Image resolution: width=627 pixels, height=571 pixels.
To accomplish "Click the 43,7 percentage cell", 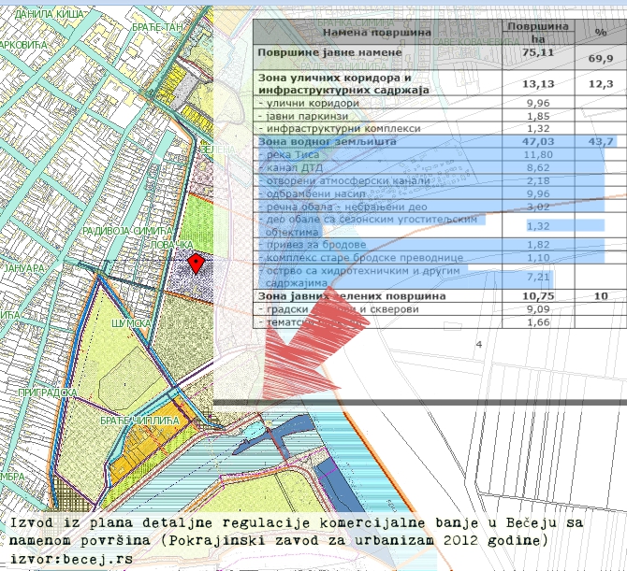I will pos(601,141).
